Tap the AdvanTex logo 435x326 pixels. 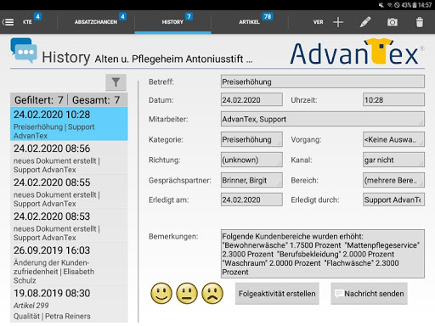357,52
